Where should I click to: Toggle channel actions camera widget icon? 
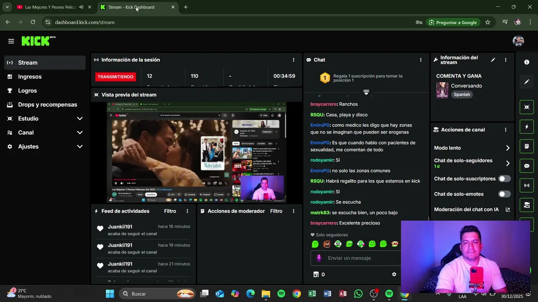tap(527, 205)
